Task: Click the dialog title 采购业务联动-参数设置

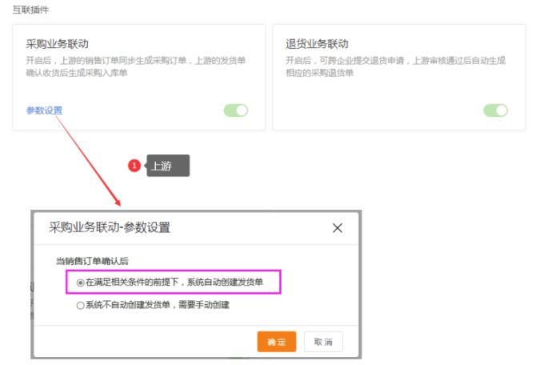Action: click(x=110, y=227)
